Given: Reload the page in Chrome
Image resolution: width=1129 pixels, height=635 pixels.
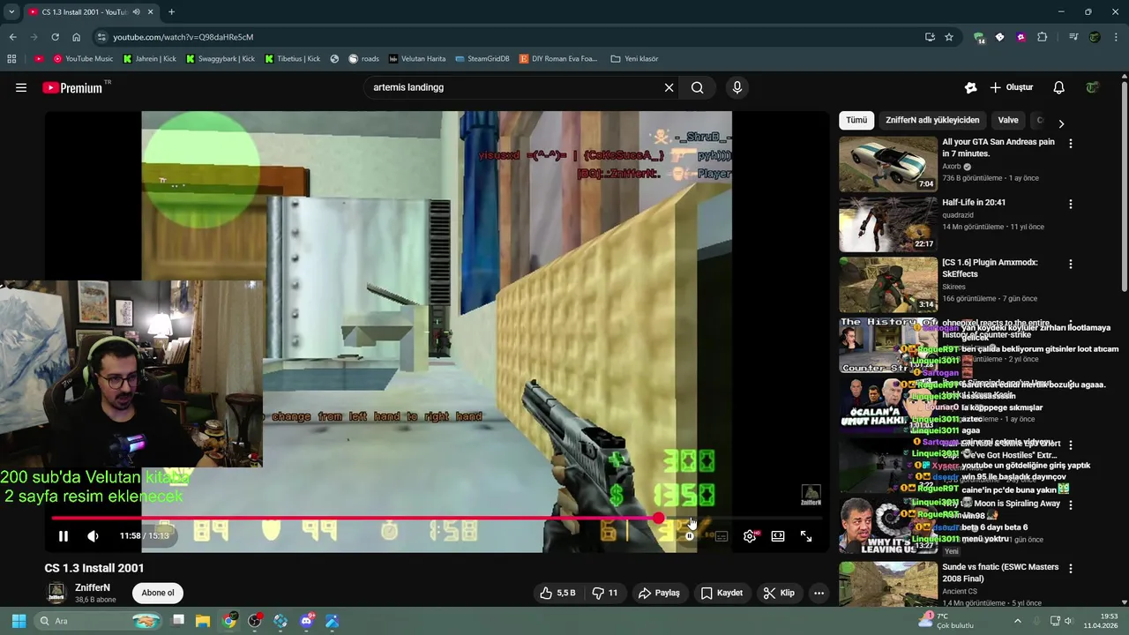Looking at the screenshot, I should tap(55, 37).
